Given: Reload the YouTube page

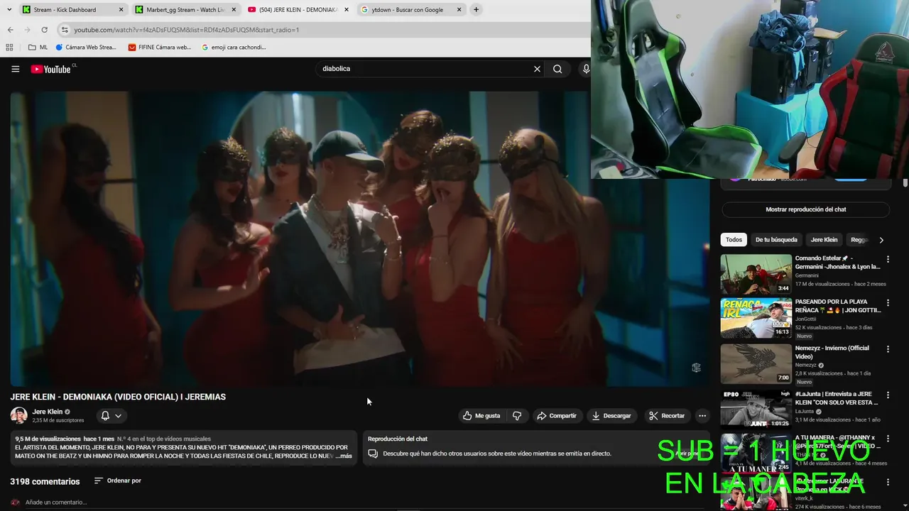Looking at the screenshot, I should [44, 30].
